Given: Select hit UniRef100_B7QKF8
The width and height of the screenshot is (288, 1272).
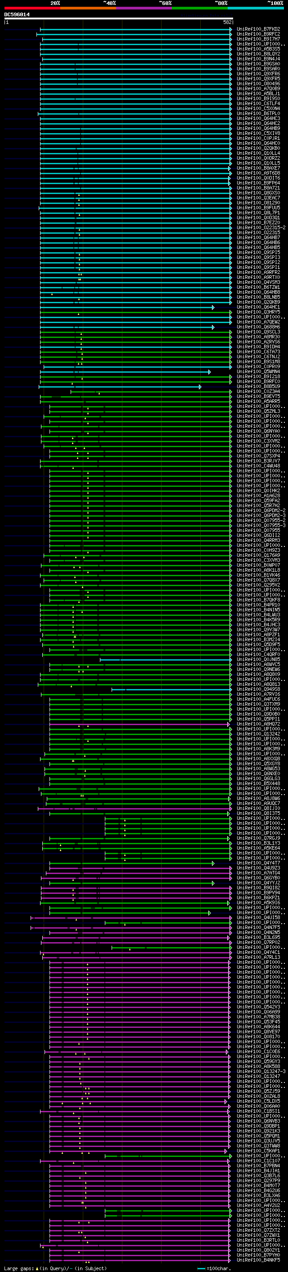Looking at the screenshot, I should [258, 600].
